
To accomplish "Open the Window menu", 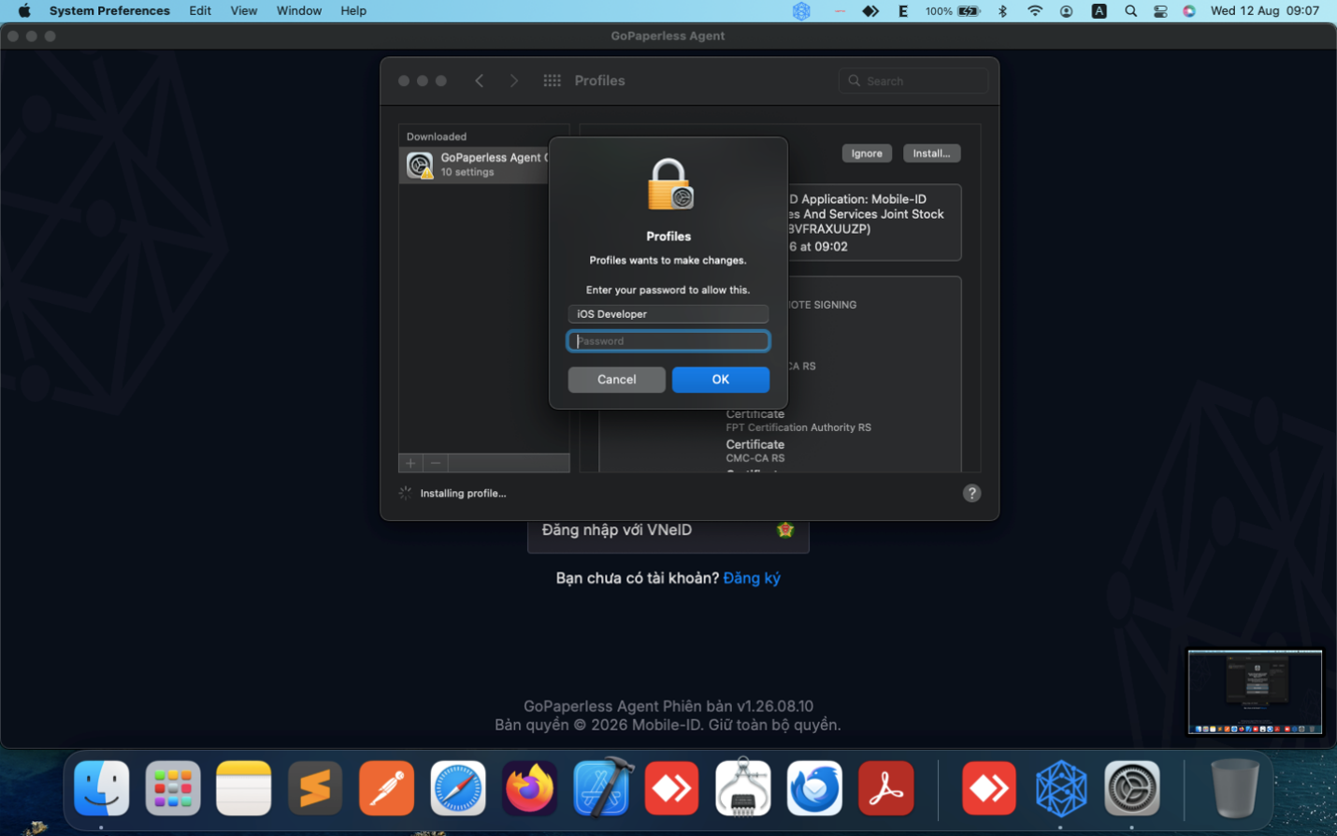I will tap(299, 10).
